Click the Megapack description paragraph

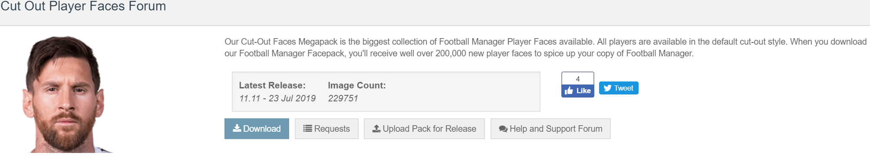[x=545, y=48]
